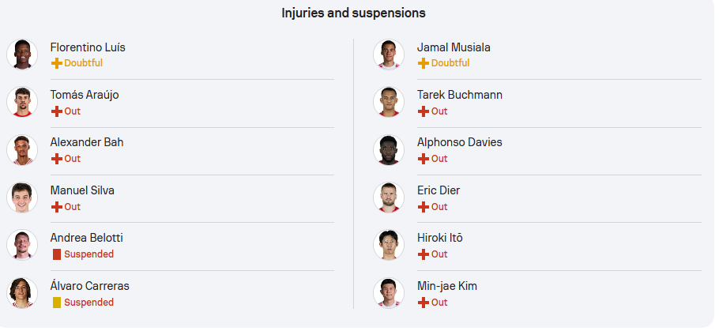The height and width of the screenshot is (331, 719).
Task: Open Jamal Musiala's name link
Action: tap(454, 47)
